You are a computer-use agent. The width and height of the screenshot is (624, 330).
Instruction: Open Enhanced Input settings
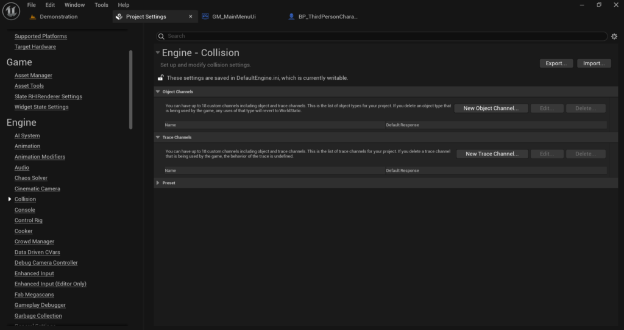pyautogui.click(x=34, y=273)
